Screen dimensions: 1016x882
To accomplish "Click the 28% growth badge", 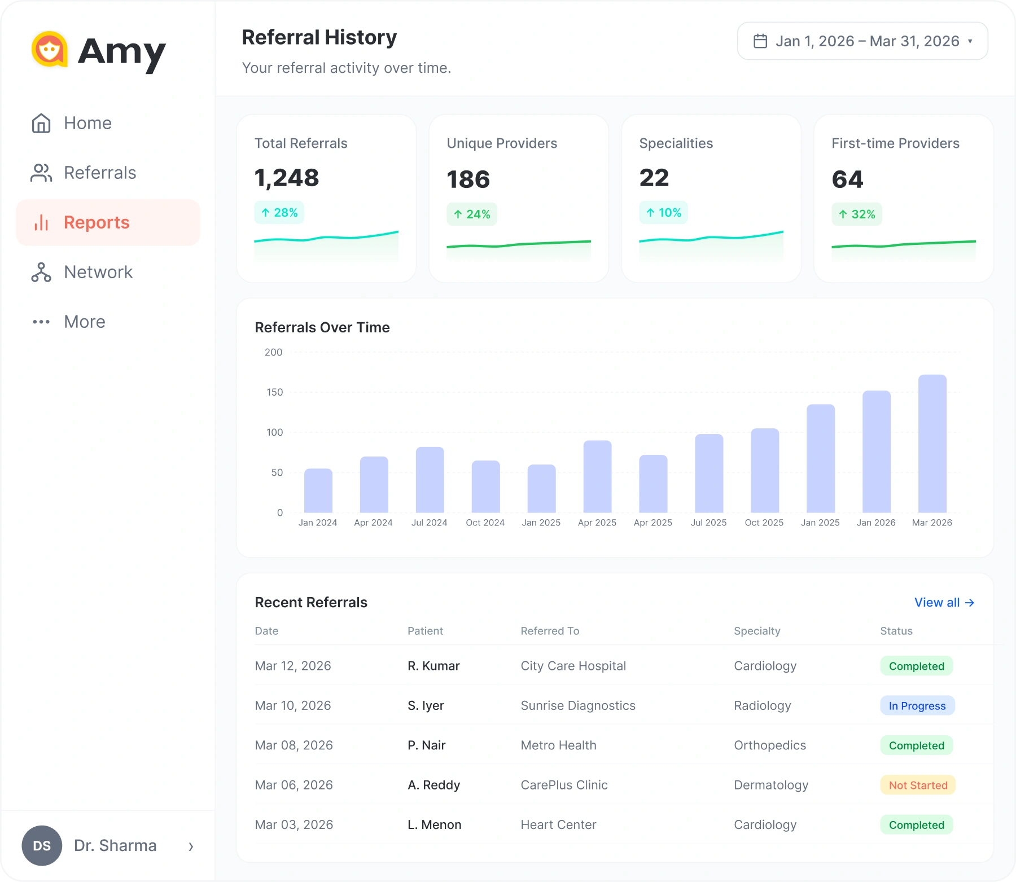I will pos(279,213).
